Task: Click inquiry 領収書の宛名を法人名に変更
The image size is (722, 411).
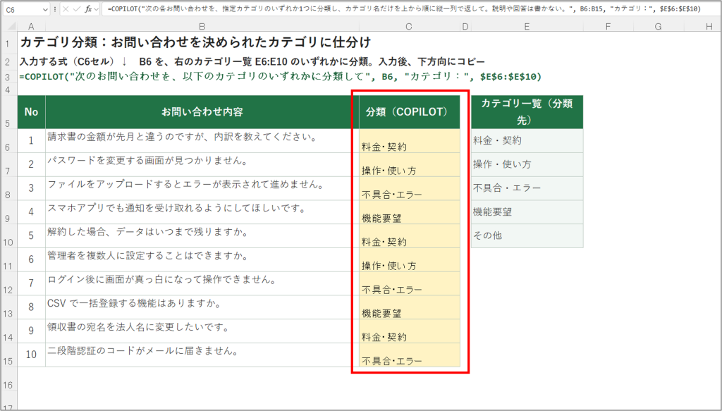Action: click(x=202, y=331)
